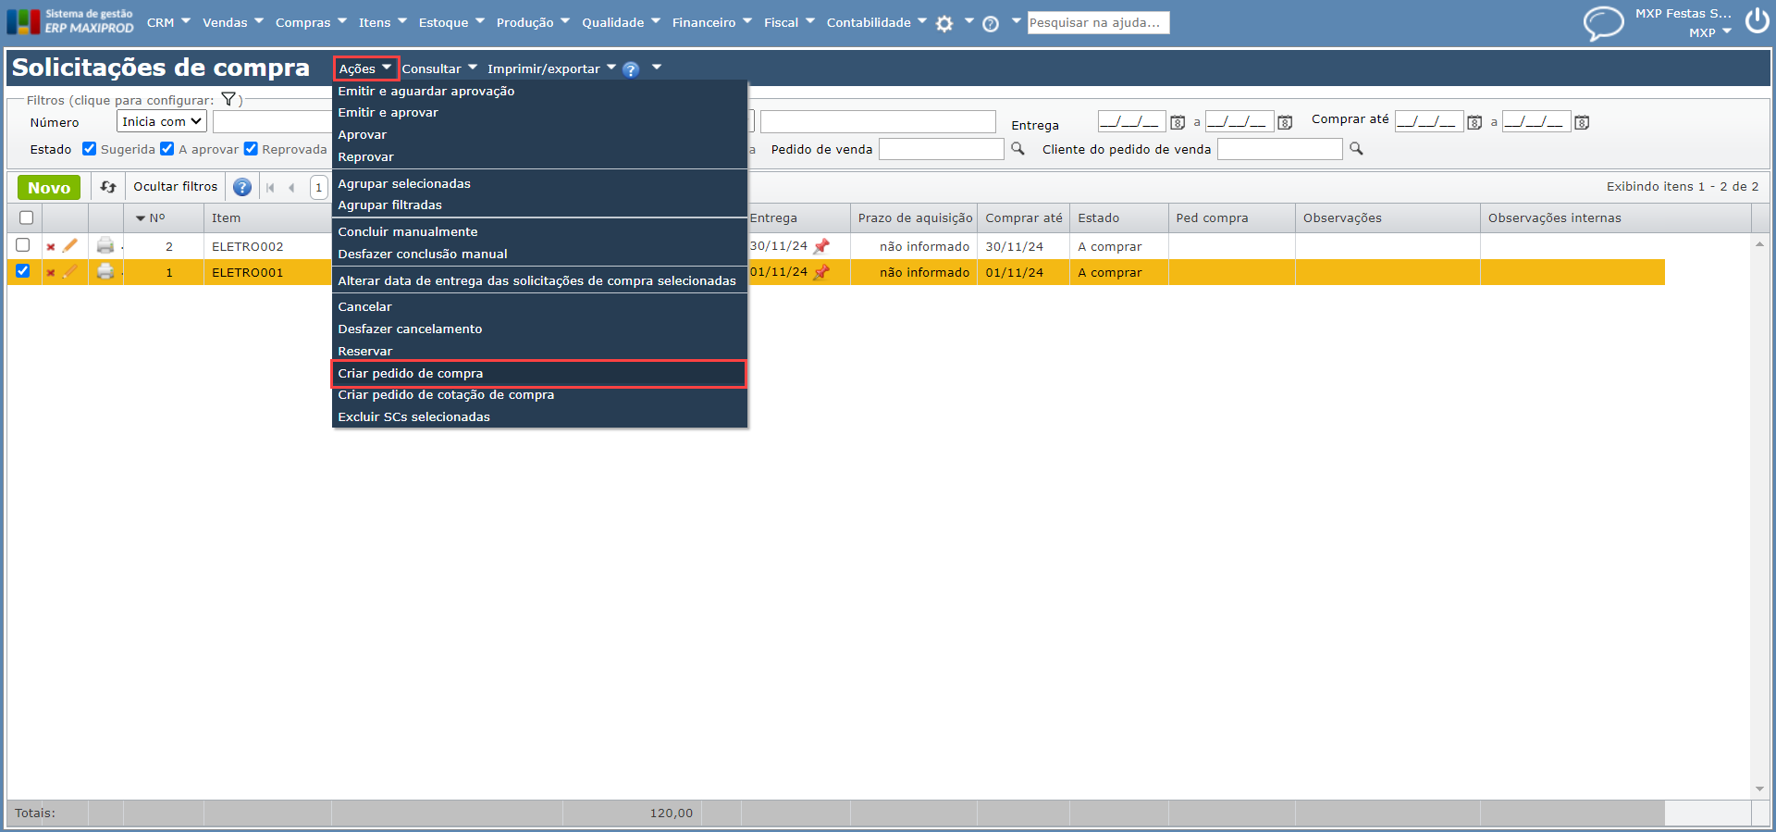
Task: Click the Cliente do pedido de venda field
Action: [x=1280, y=149]
